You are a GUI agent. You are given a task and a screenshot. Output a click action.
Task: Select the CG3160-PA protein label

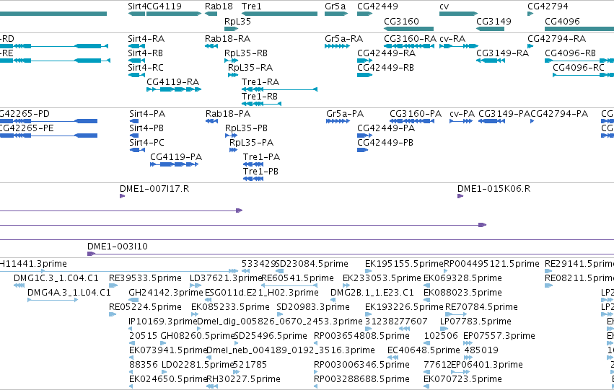click(416, 114)
